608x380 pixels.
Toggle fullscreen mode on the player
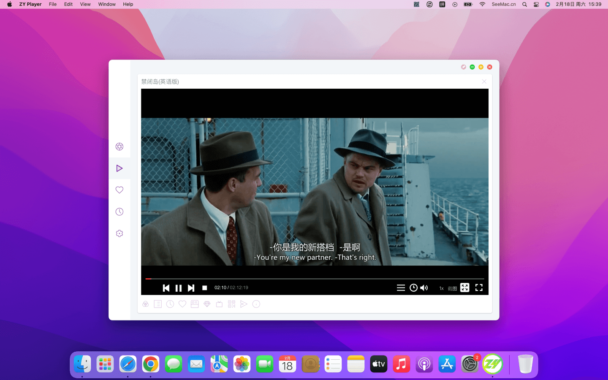coord(479,288)
